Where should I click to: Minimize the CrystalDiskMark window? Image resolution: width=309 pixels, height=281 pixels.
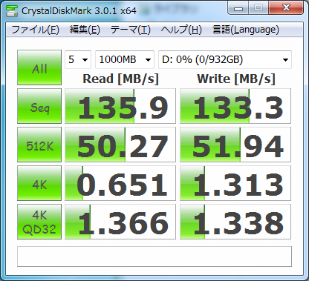coord(238,8)
